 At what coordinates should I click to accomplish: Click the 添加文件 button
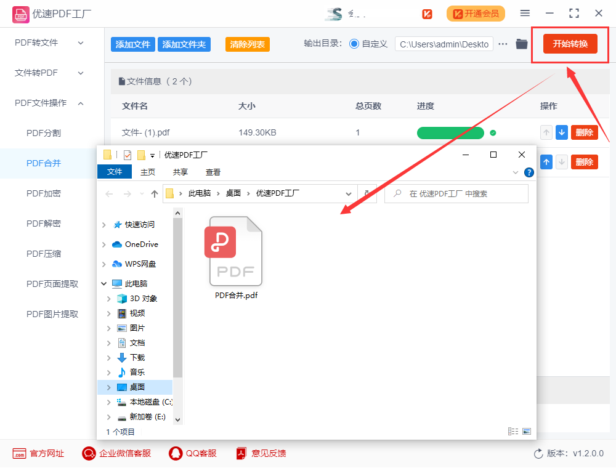click(133, 44)
